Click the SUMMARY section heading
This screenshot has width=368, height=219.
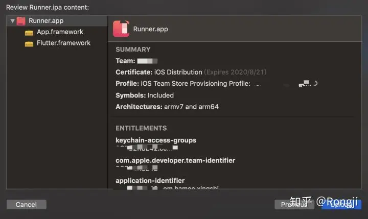tap(133, 50)
